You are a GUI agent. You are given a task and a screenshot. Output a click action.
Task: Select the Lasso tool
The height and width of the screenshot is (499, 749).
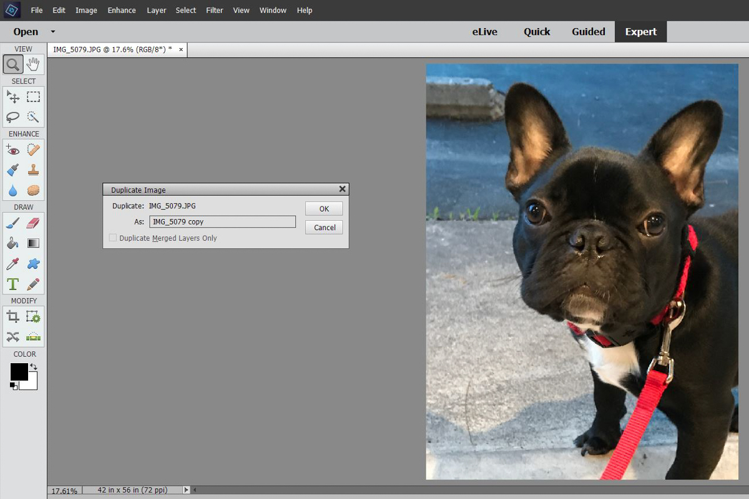(x=13, y=117)
